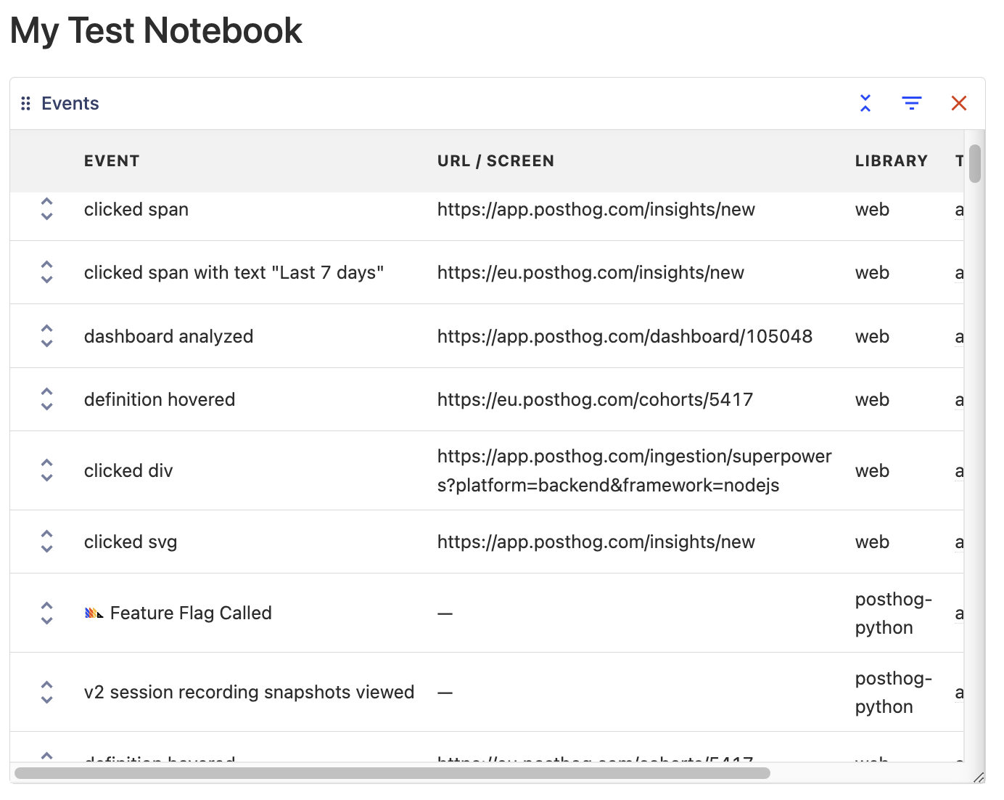Open the dashboard/105048 URL cell

[625, 337]
